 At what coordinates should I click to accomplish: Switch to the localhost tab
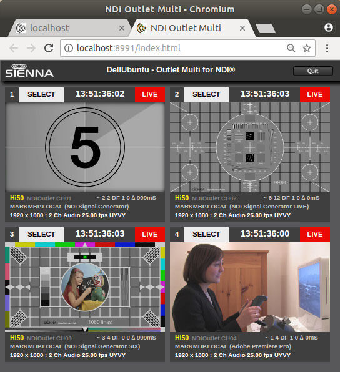click(69, 28)
